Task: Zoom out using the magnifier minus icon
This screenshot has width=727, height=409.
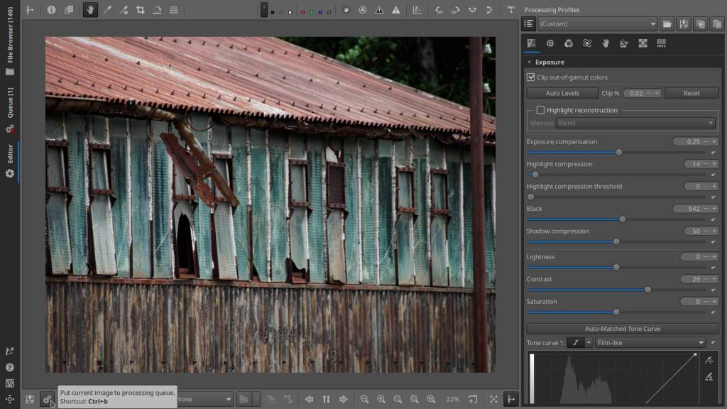Action: tap(364, 400)
